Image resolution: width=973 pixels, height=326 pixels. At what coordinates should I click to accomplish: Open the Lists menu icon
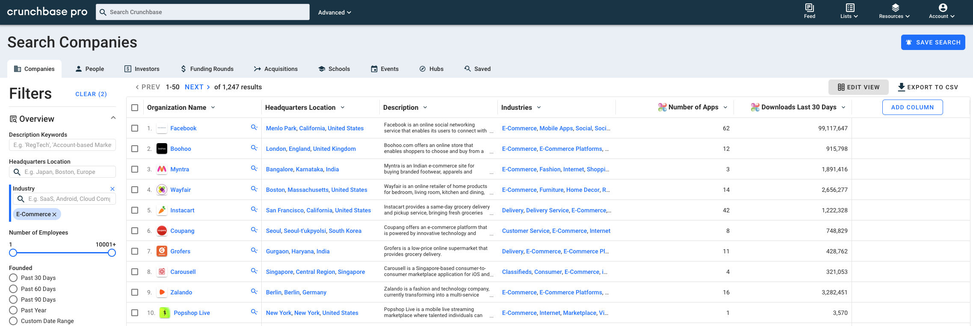pos(850,7)
